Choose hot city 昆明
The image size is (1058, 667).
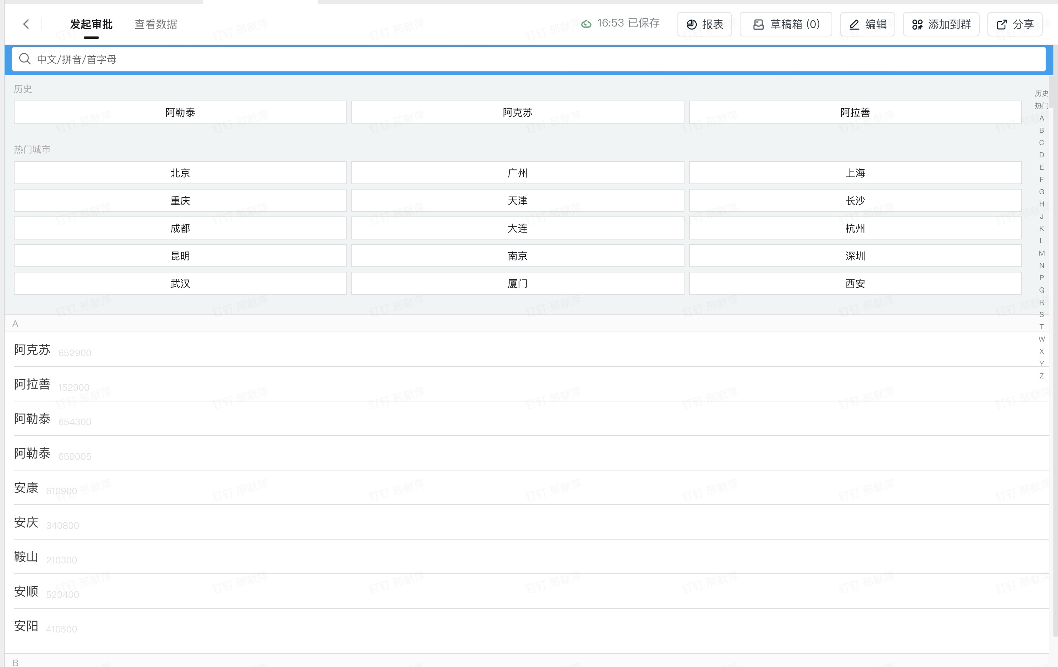click(x=180, y=256)
